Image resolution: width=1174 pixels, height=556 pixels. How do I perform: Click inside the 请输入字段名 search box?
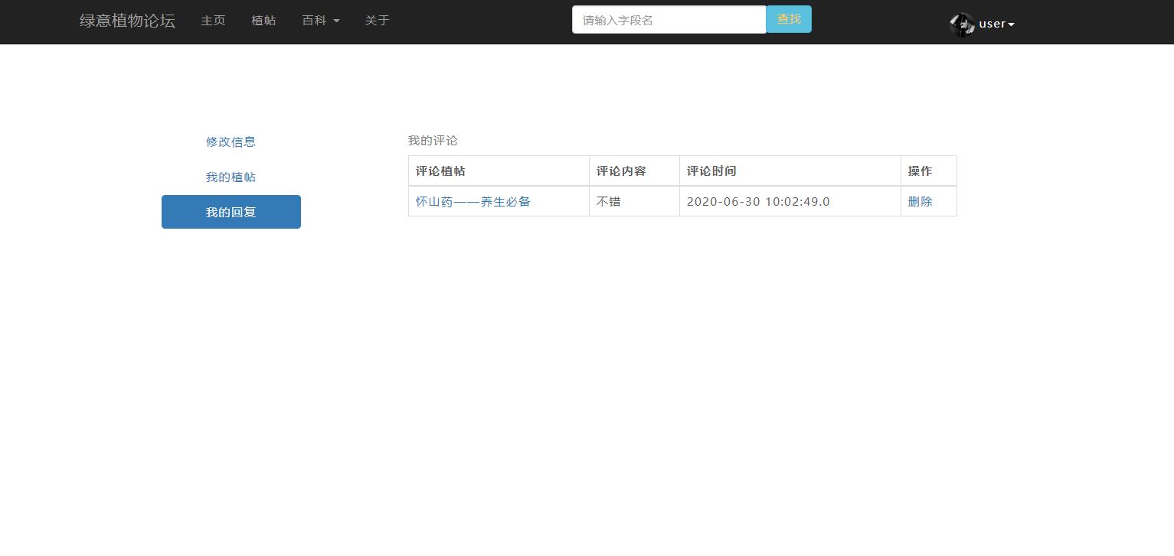coord(668,19)
